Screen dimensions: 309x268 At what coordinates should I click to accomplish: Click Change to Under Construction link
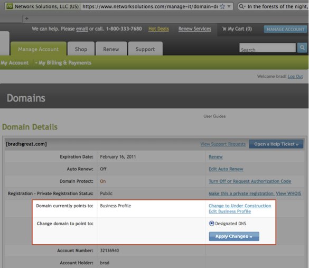(x=240, y=206)
